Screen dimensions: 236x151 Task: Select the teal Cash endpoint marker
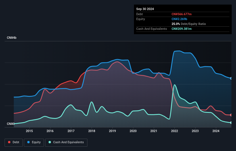click(x=231, y=123)
